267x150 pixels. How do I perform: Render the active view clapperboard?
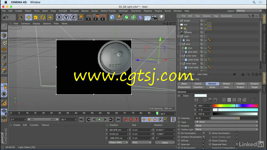[89, 17]
